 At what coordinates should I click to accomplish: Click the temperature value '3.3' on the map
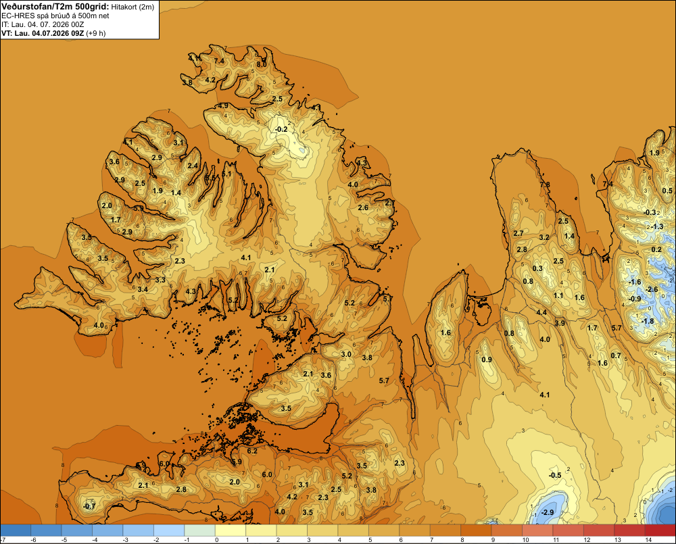pos(160,280)
